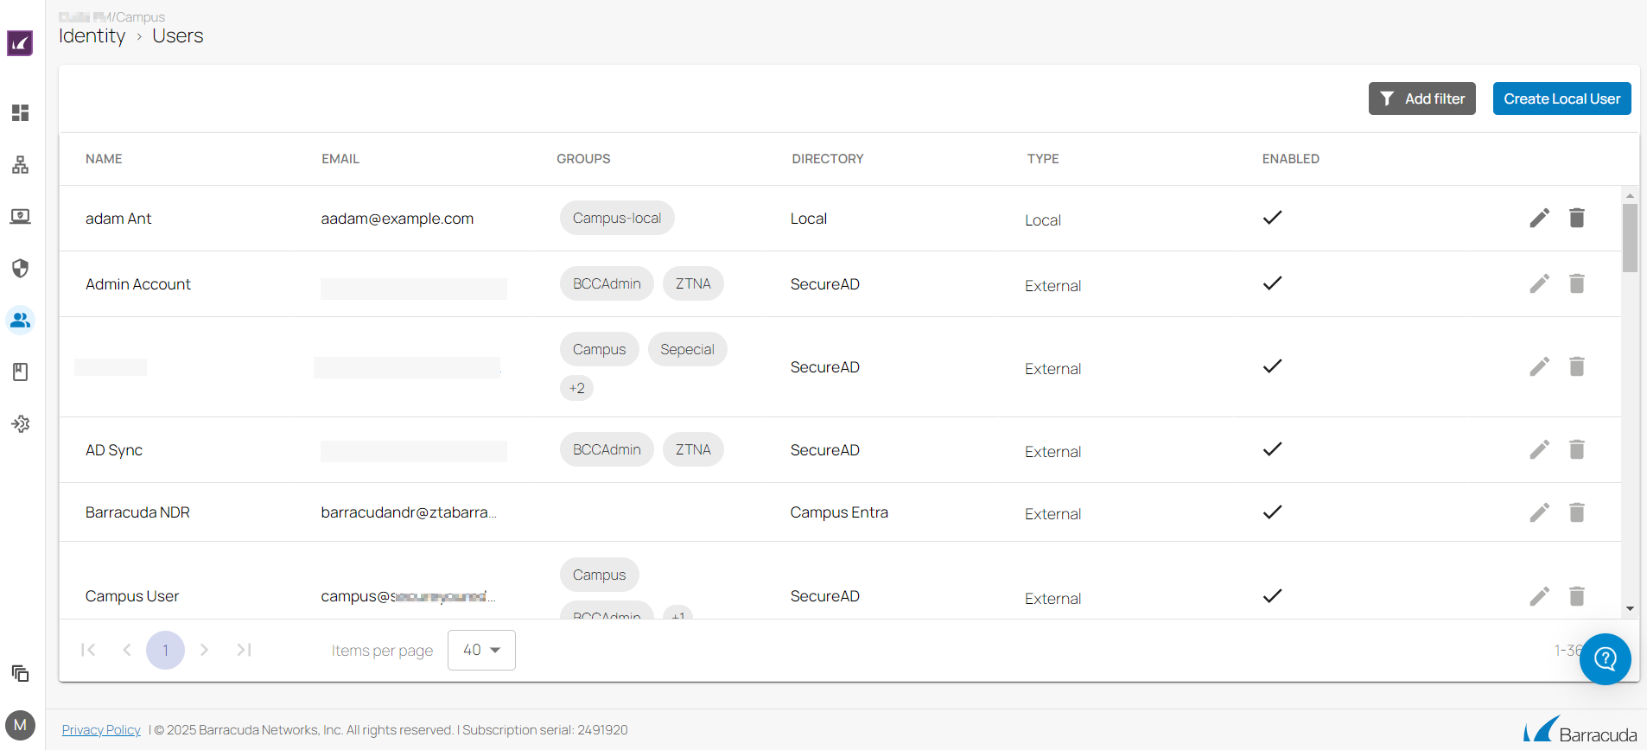
Task: Open the Dashboard sidebar icon
Action: [x=20, y=112]
